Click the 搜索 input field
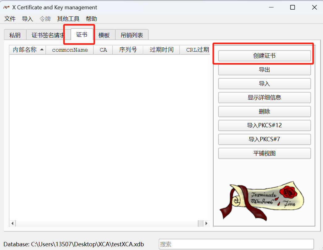Screen dimensions: 323x250 tap(236, 244)
